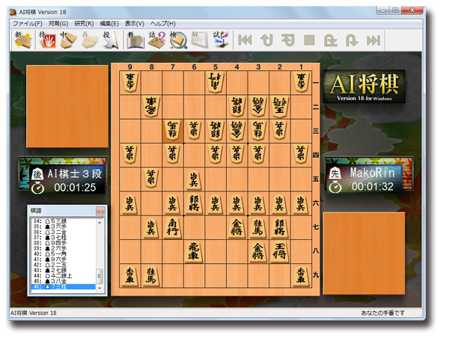Select move 35: 3六歩 in the list
The height and width of the screenshot is (344, 449).
[x=64, y=227]
